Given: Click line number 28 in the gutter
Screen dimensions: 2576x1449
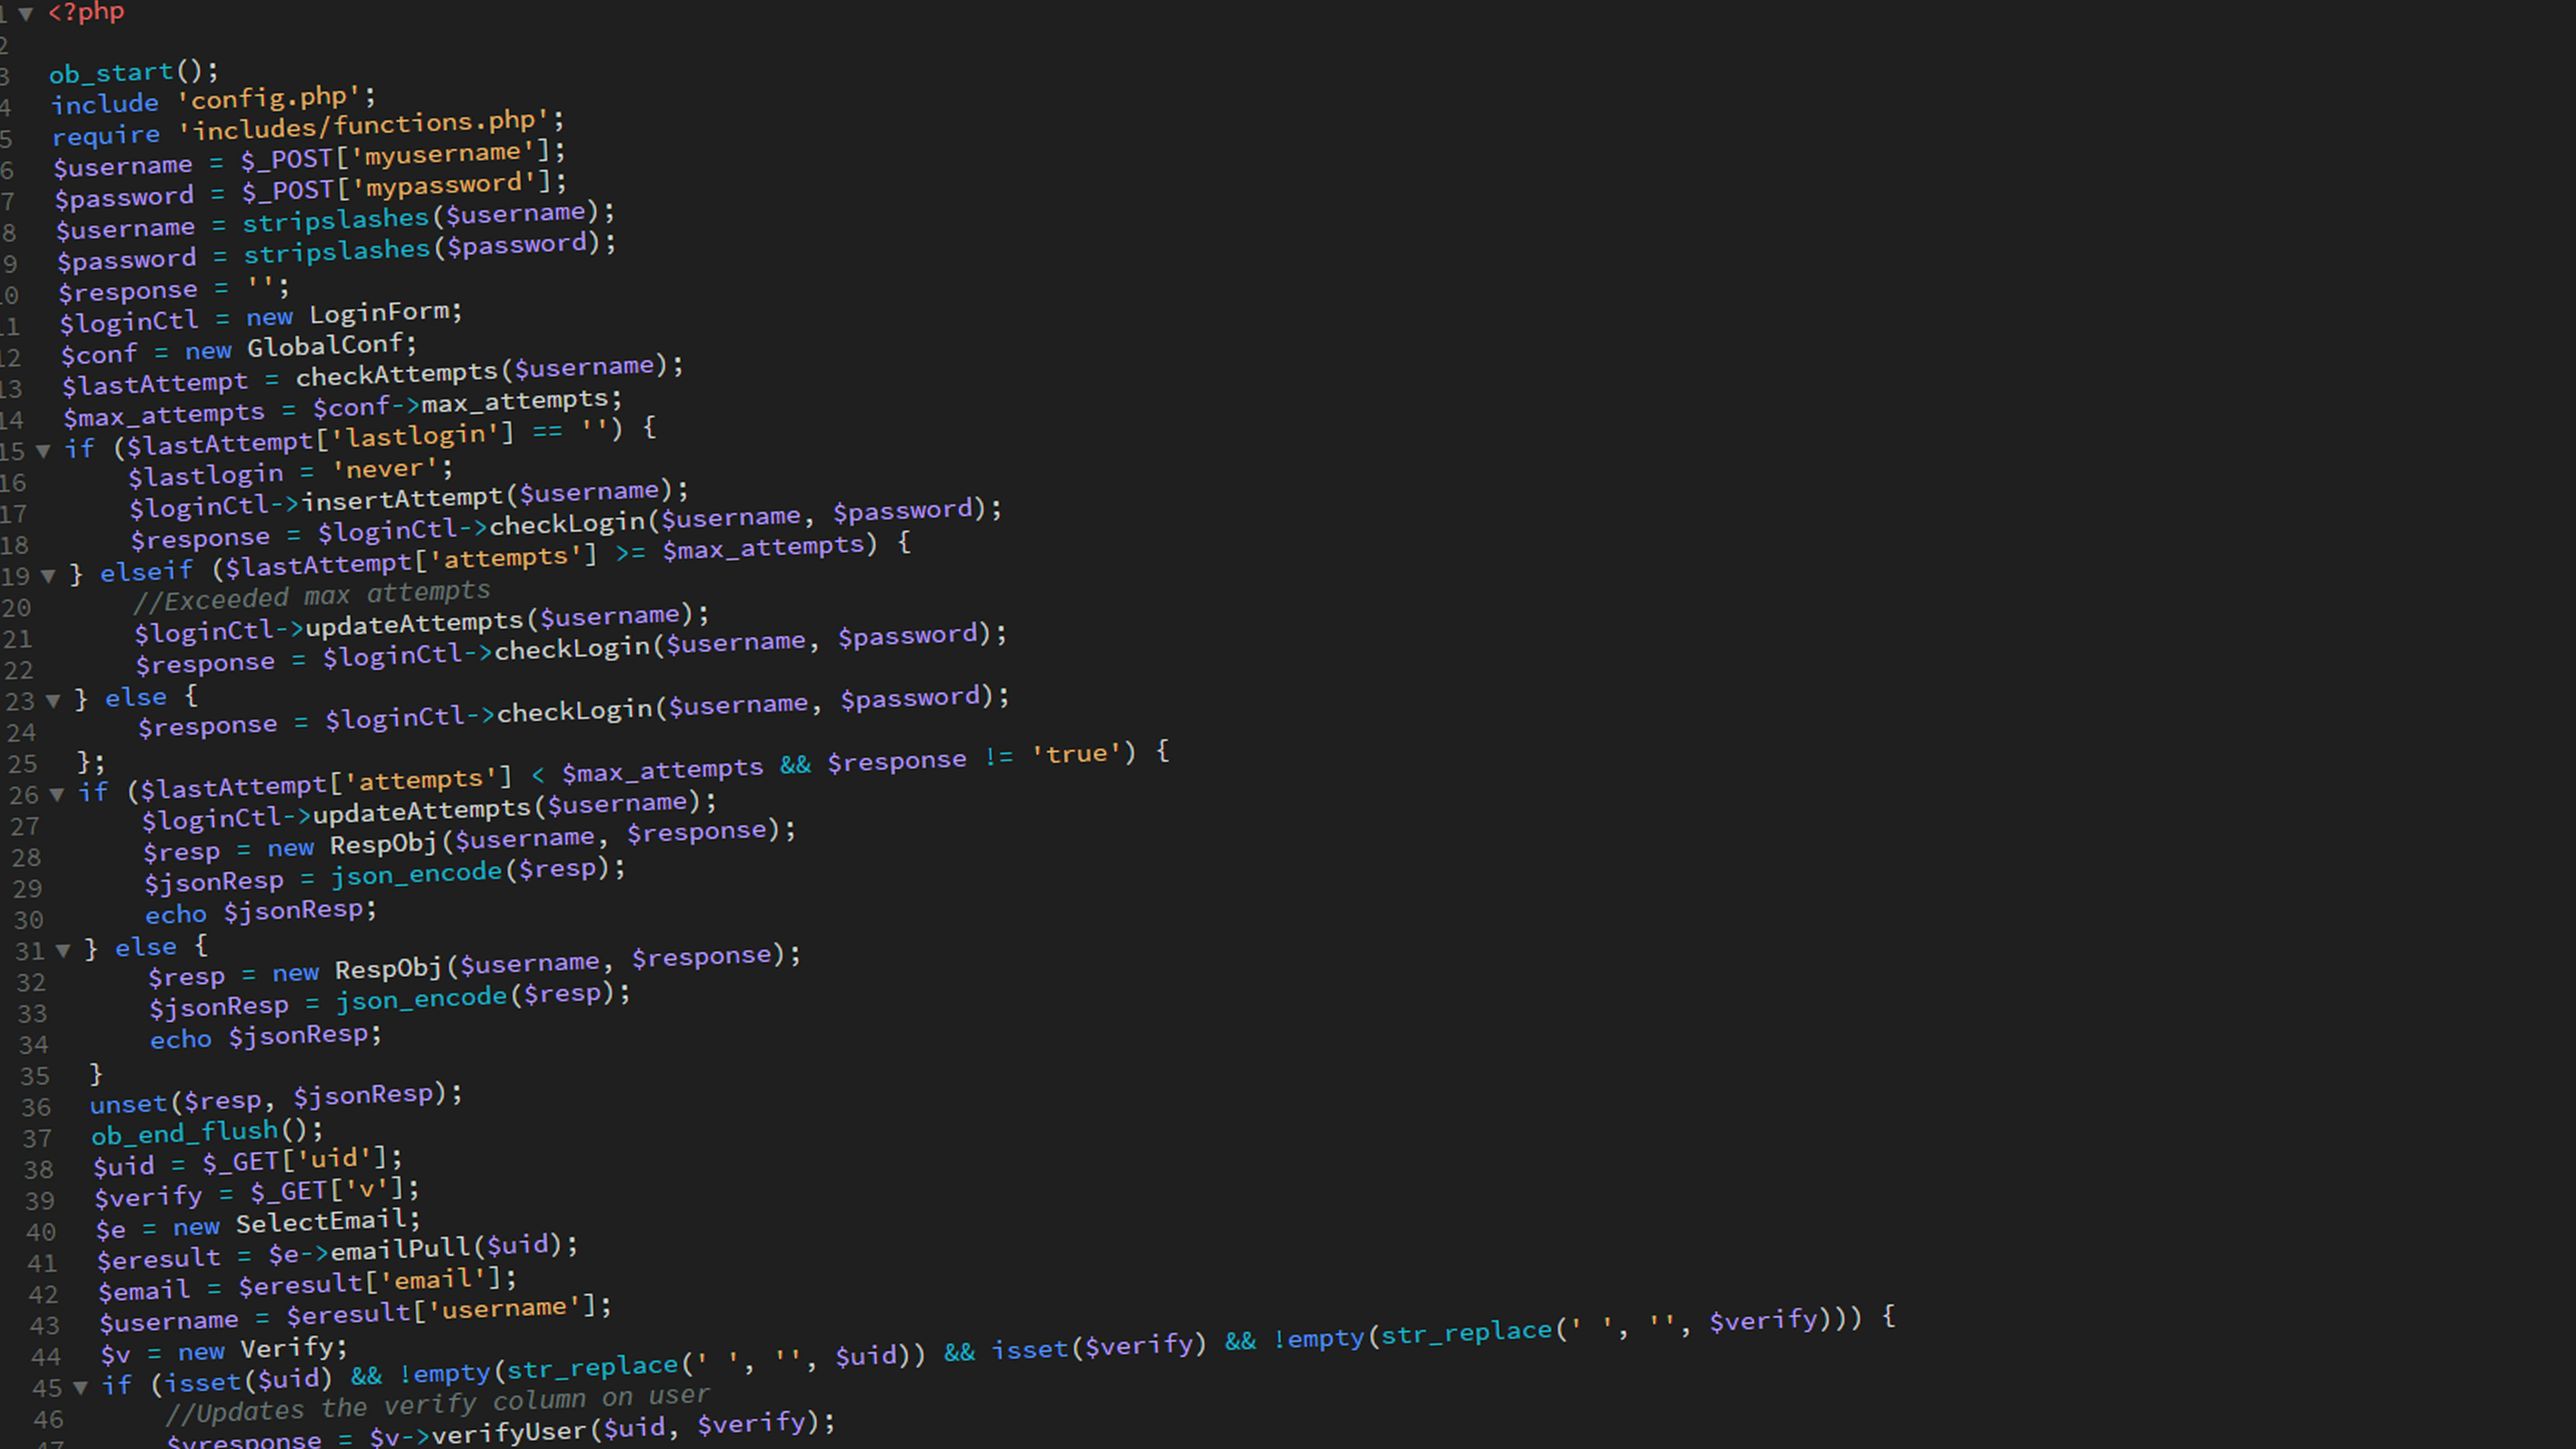Looking at the screenshot, I should (26, 858).
